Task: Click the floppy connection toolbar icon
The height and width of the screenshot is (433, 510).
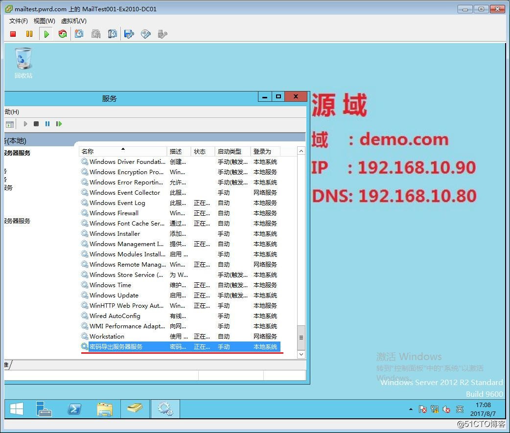Action: pyautogui.click(x=129, y=34)
